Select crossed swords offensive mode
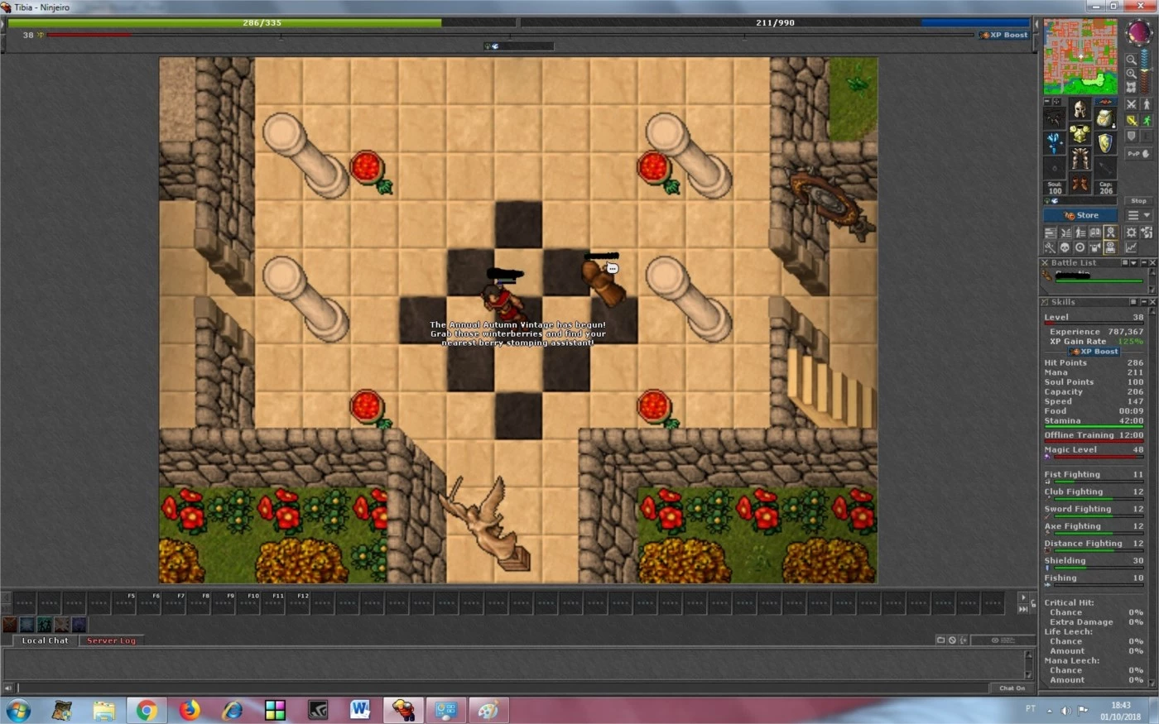The image size is (1159, 724). coord(1132,104)
